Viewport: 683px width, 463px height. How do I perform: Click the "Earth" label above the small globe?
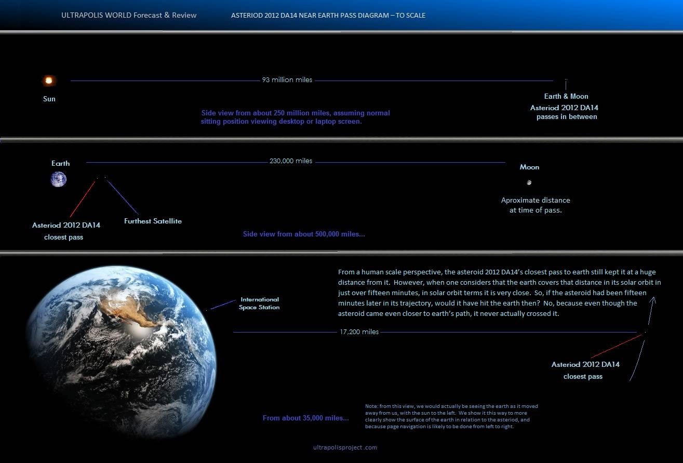pyautogui.click(x=60, y=163)
